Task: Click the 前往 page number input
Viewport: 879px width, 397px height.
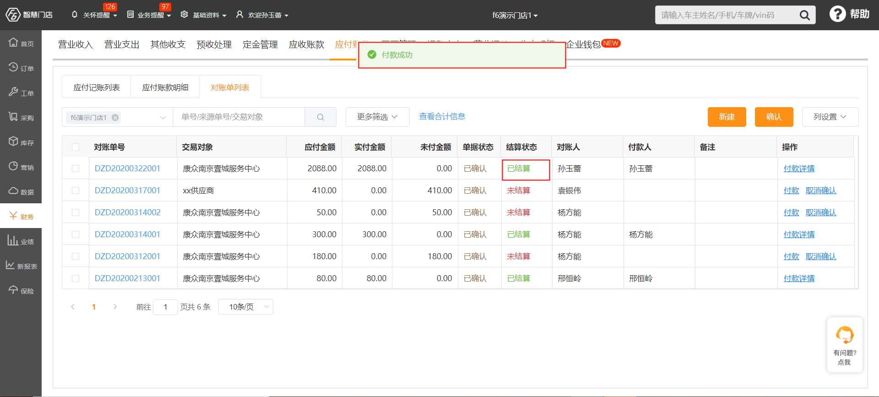Action: (165, 307)
